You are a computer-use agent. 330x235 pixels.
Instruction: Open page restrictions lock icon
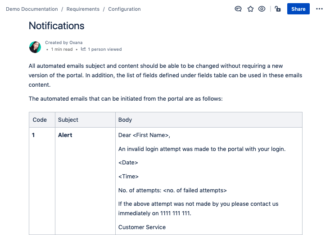[278, 9]
